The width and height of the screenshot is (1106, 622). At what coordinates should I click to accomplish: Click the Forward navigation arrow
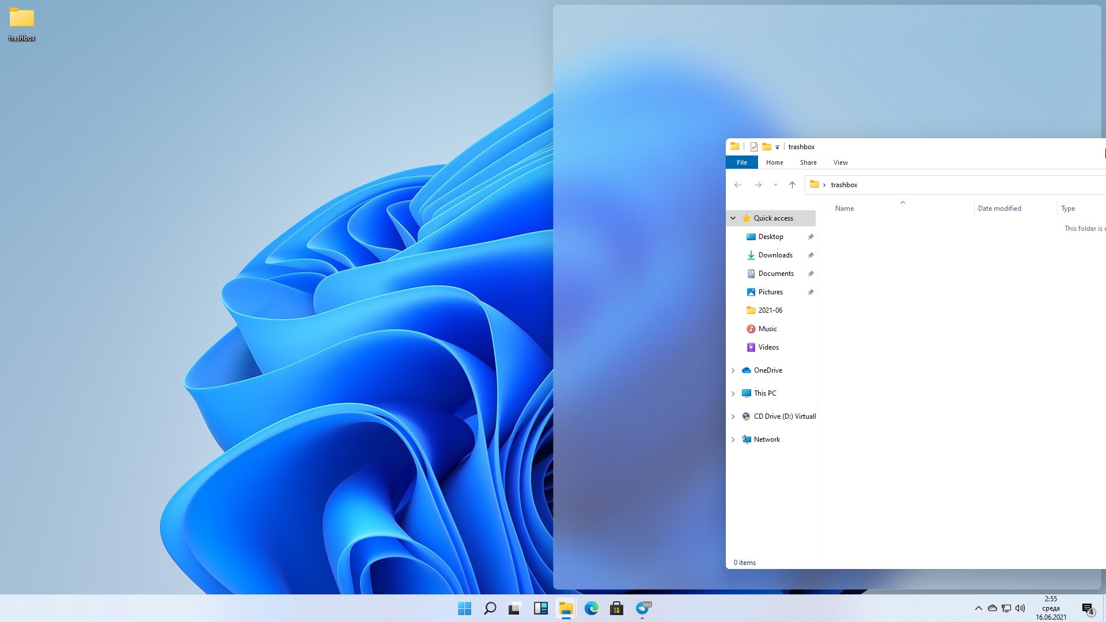pos(758,185)
